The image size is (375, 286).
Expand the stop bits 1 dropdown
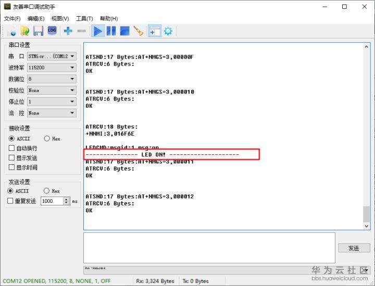pyautogui.click(x=52, y=102)
